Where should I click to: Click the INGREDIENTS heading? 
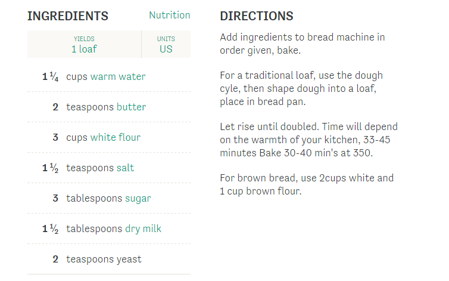click(x=68, y=16)
